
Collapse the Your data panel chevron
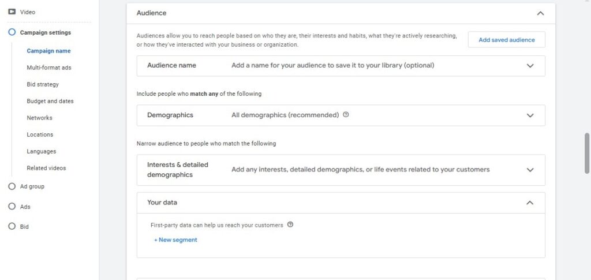click(530, 203)
